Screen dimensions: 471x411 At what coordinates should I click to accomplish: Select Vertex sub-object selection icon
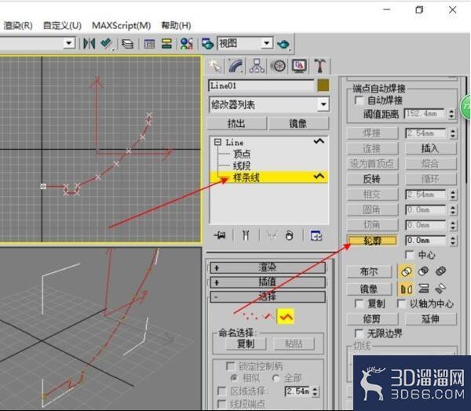point(250,316)
